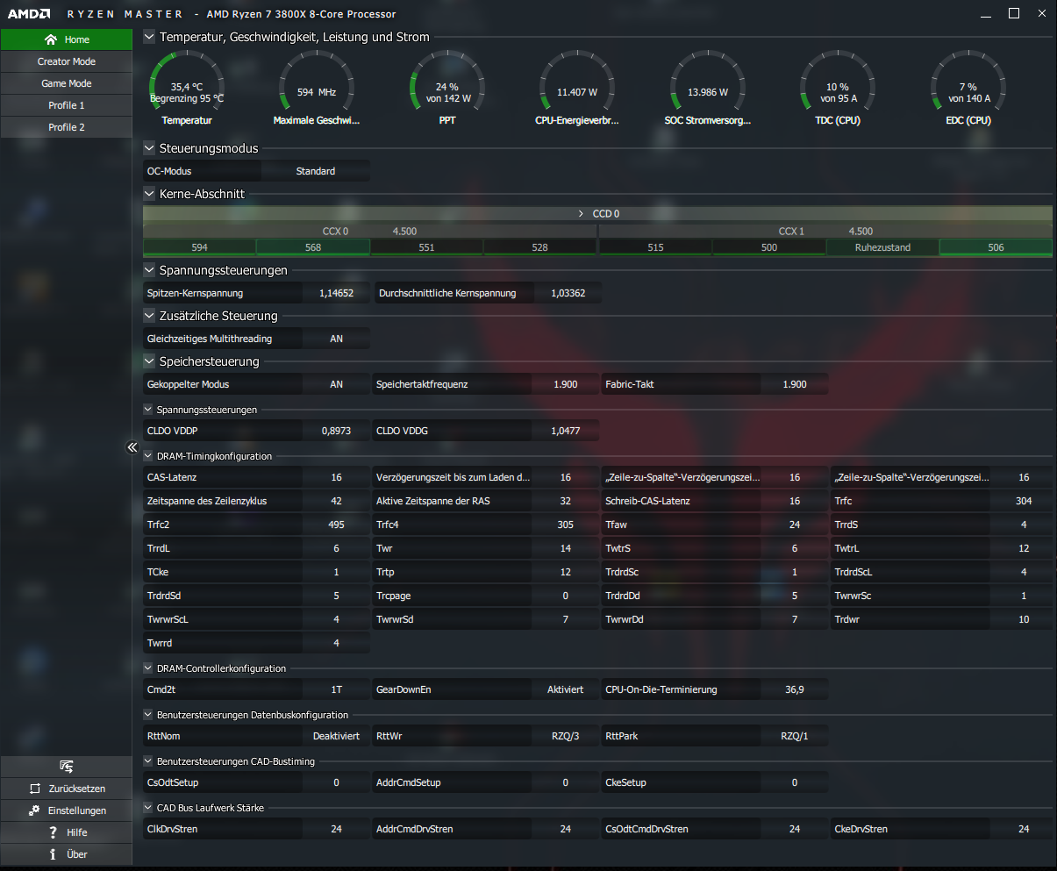
Task: Collapse the Steuerungsmodus section
Action: coord(148,148)
